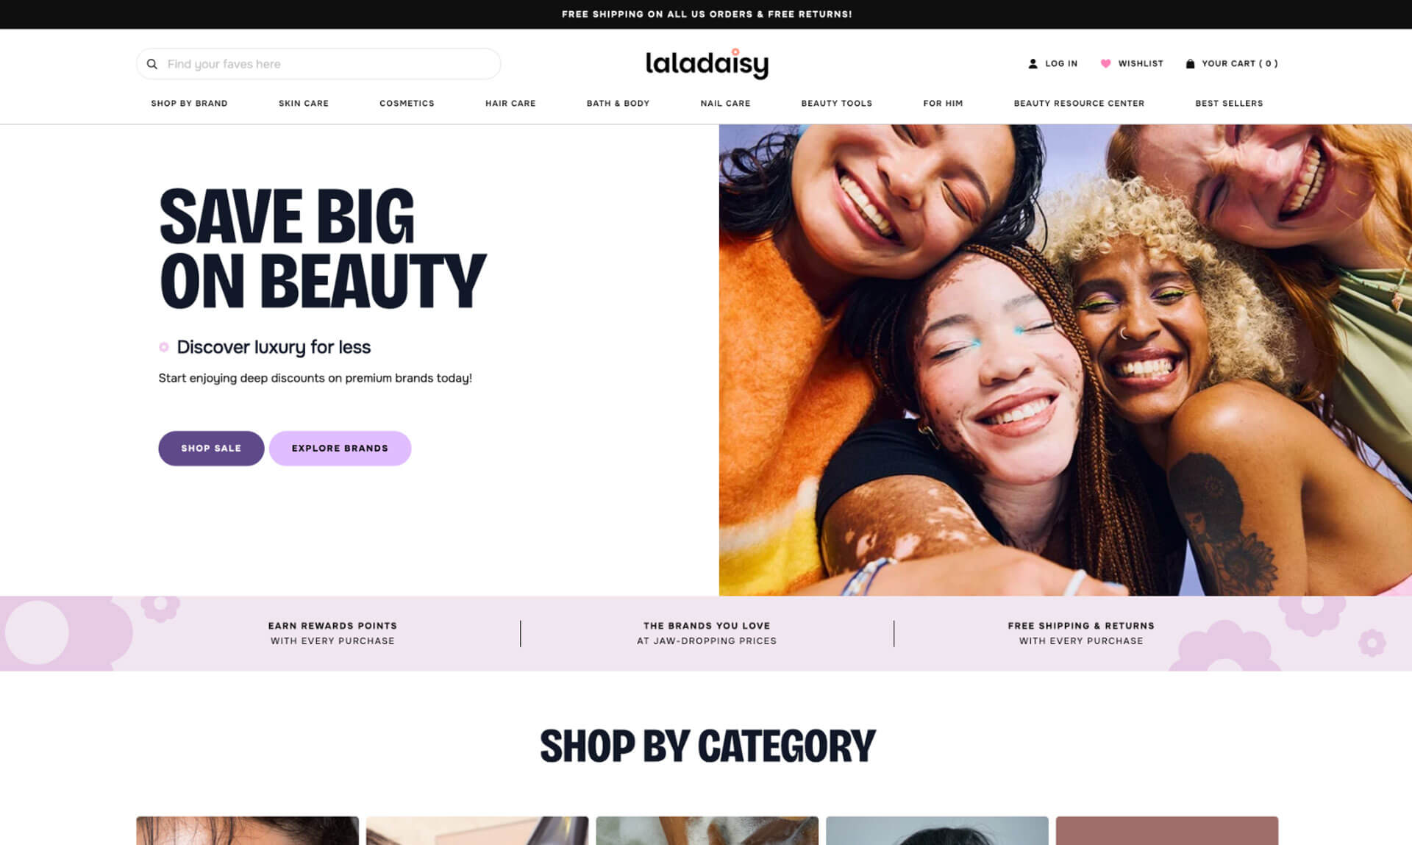Click the shopping bag cart icon
Viewport: 1412px width, 845px height.
pos(1190,64)
